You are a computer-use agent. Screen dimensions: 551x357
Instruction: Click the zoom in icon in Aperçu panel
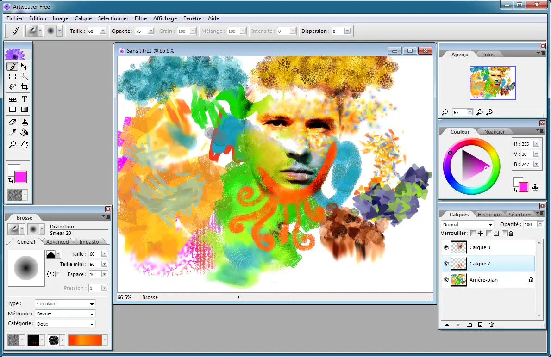click(489, 112)
